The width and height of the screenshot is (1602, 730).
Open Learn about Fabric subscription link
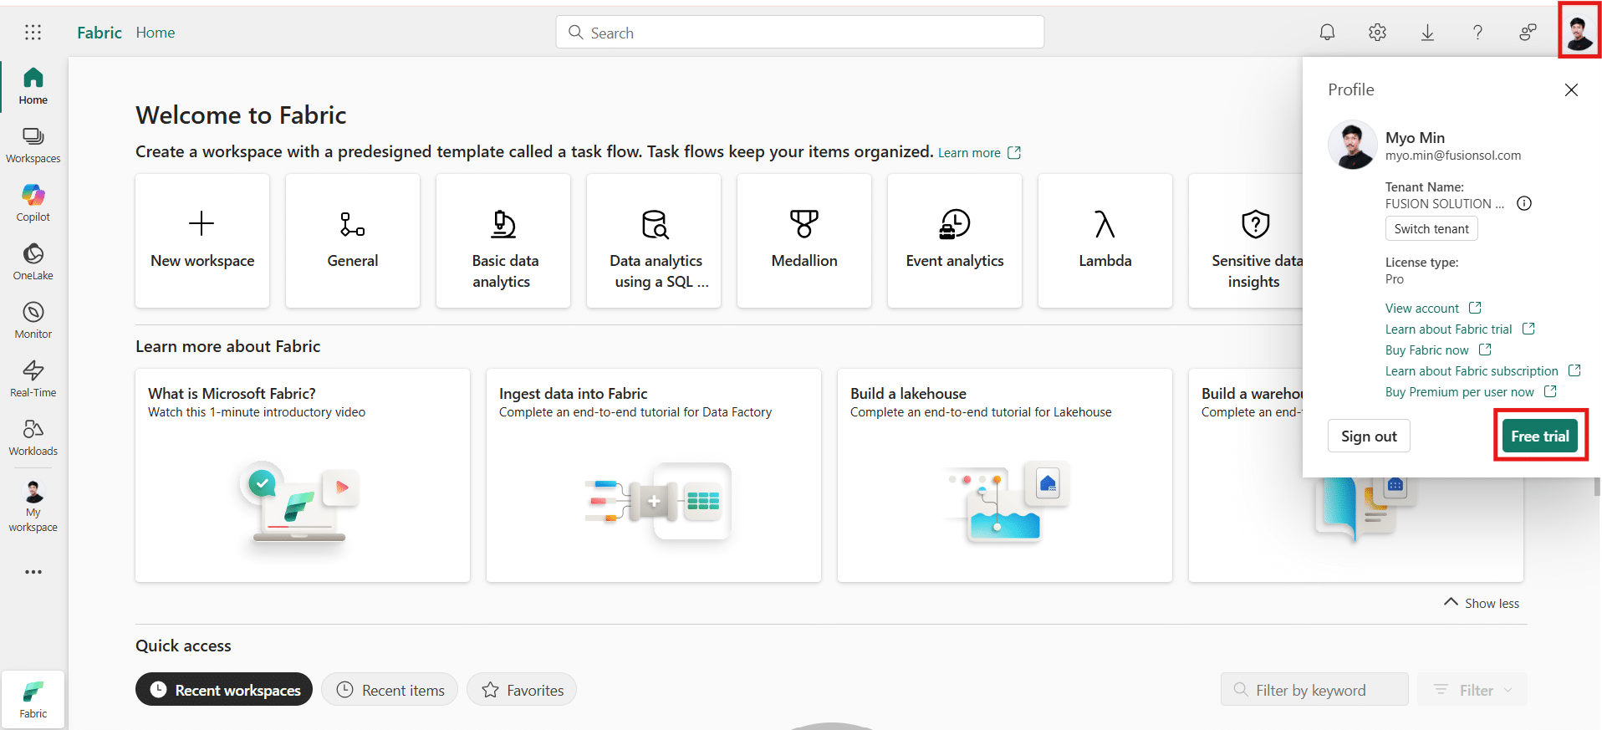click(1482, 370)
